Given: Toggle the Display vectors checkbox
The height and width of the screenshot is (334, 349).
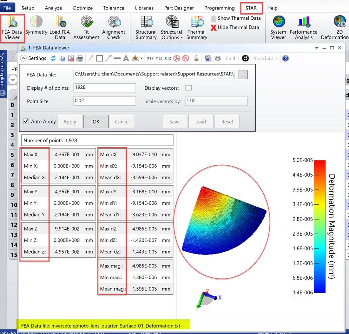Looking at the screenshot, I should click(x=188, y=87).
